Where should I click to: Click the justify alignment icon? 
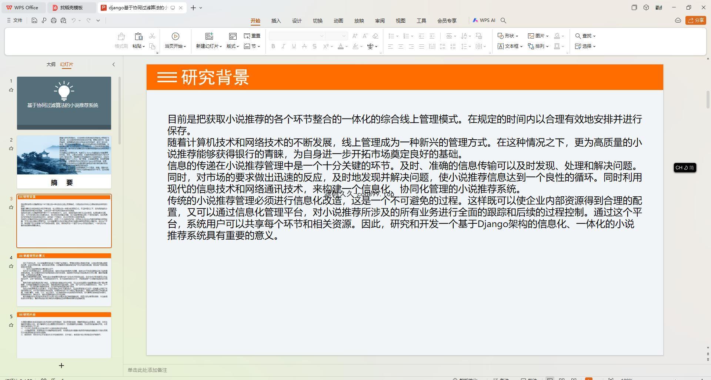click(421, 46)
